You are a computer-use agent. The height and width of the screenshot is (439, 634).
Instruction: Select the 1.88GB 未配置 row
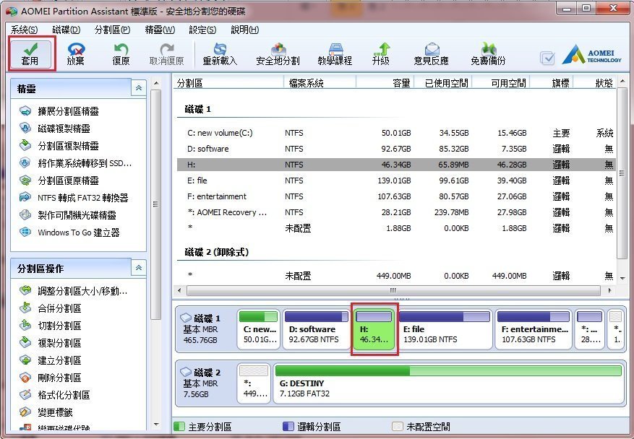396,228
